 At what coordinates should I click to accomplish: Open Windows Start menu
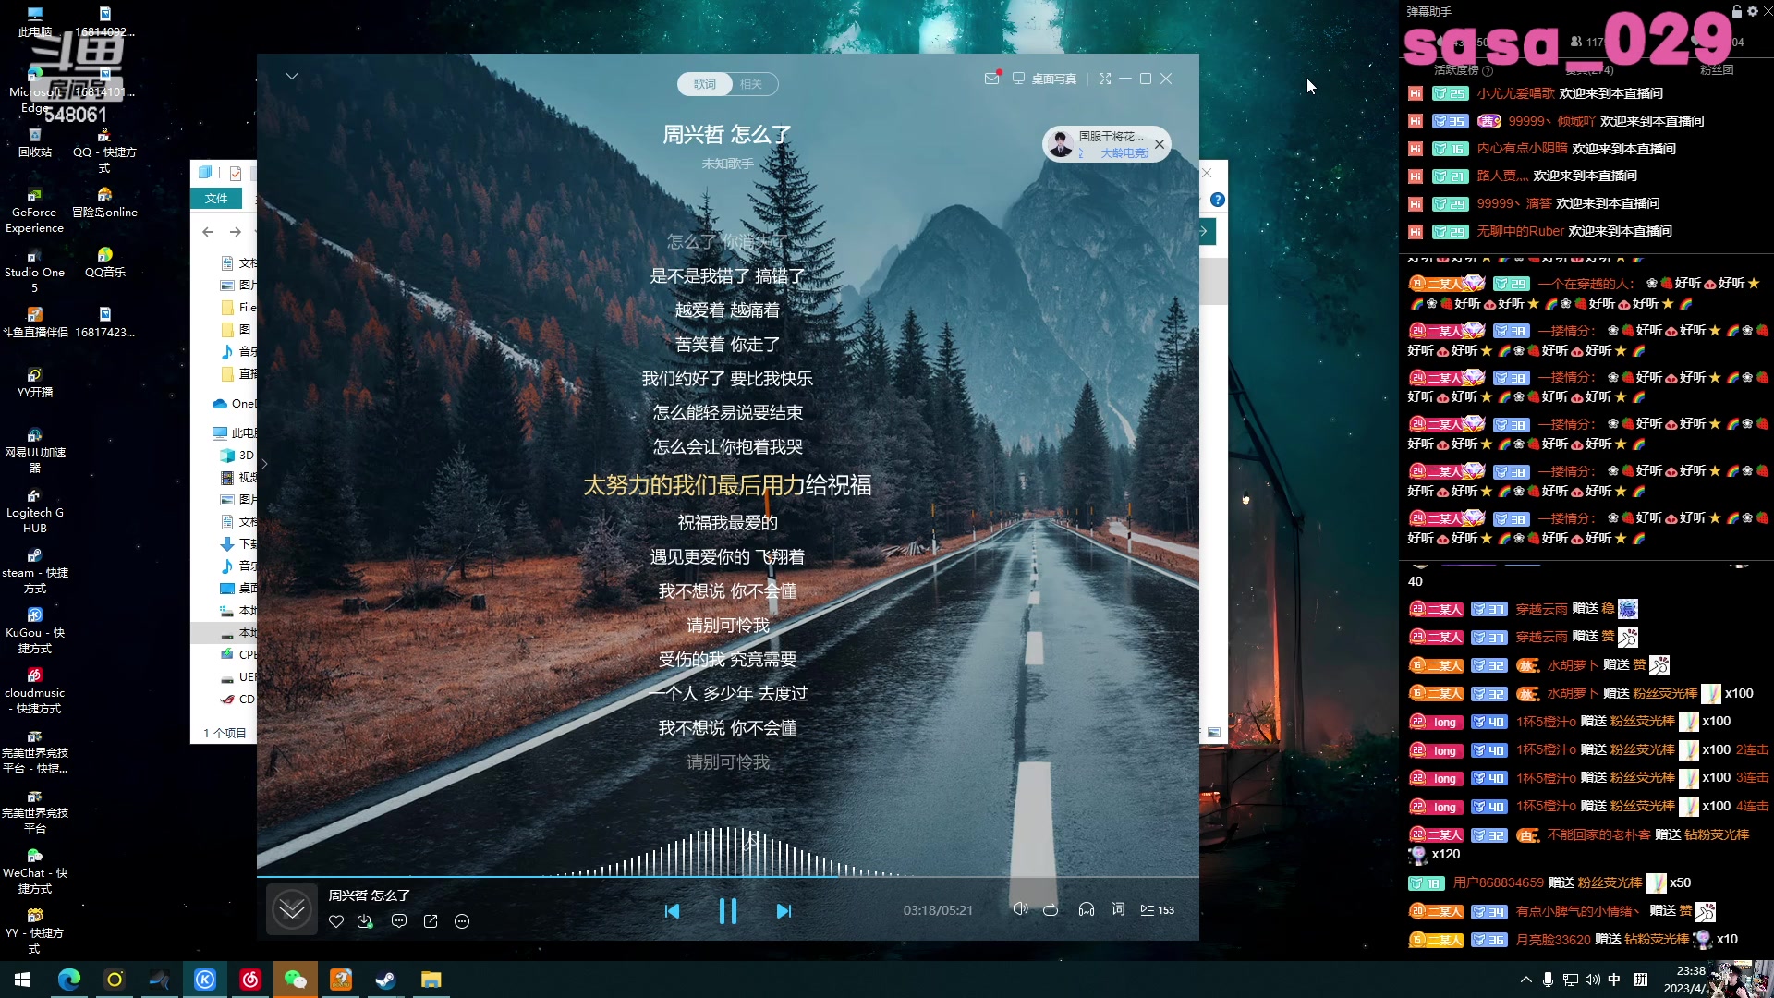[x=22, y=980]
